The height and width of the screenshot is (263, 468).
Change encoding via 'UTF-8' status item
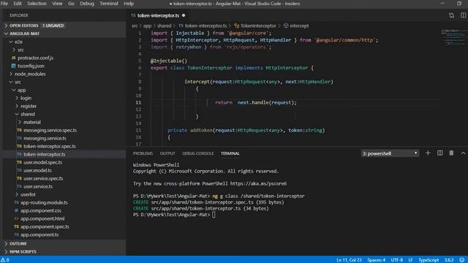pos(396,260)
